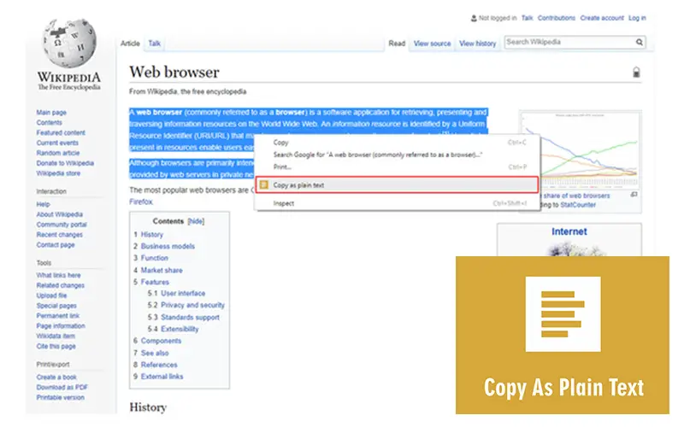Jump to 4 Market share section
This screenshot has width=684, height=427.
[158, 270]
